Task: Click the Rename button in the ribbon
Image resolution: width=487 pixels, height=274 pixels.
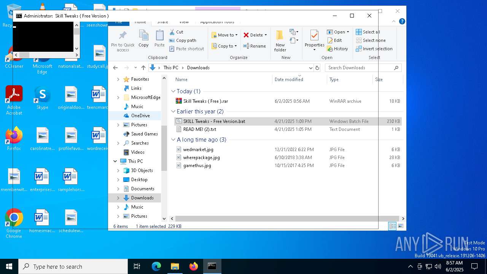Action: coord(255,46)
